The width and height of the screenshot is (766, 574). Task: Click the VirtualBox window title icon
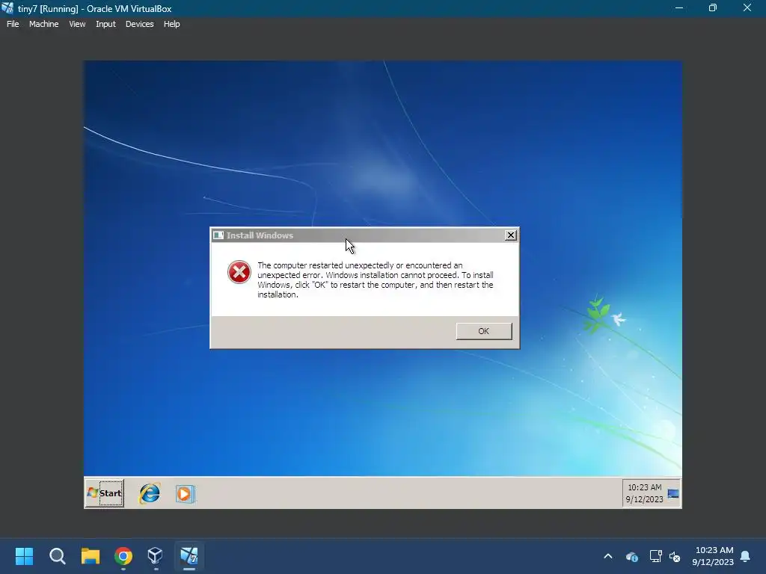point(7,7)
